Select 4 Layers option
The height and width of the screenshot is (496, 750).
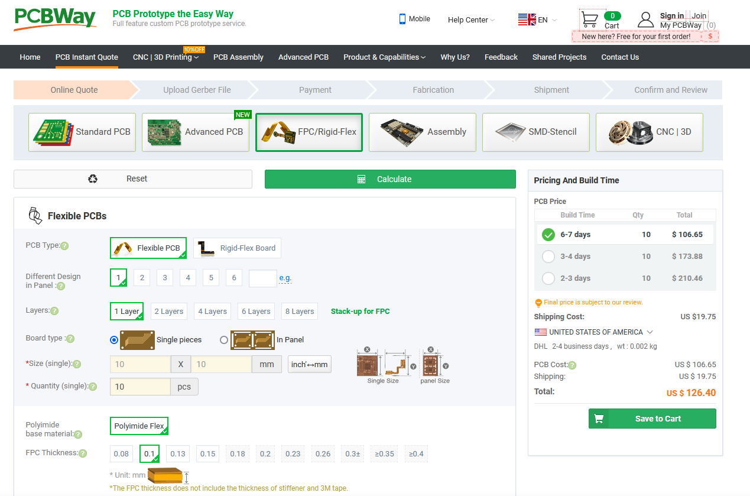tap(212, 312)
